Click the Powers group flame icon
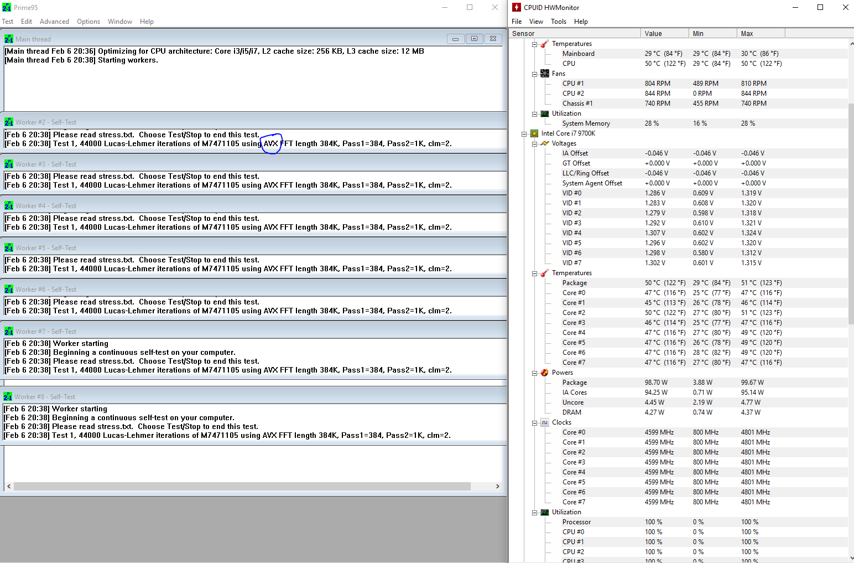 (x=545, y=373)
